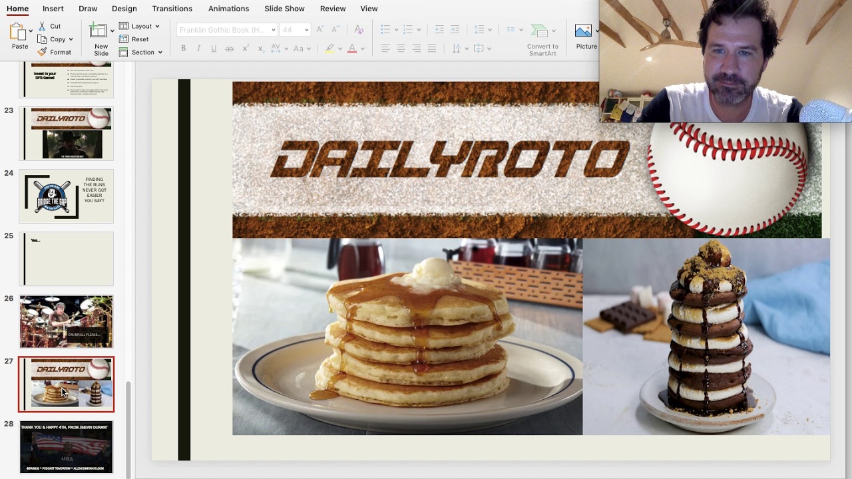Screen dimensions: 852x479
Task: Switch to the Design tab
Action: pos(124,9)
